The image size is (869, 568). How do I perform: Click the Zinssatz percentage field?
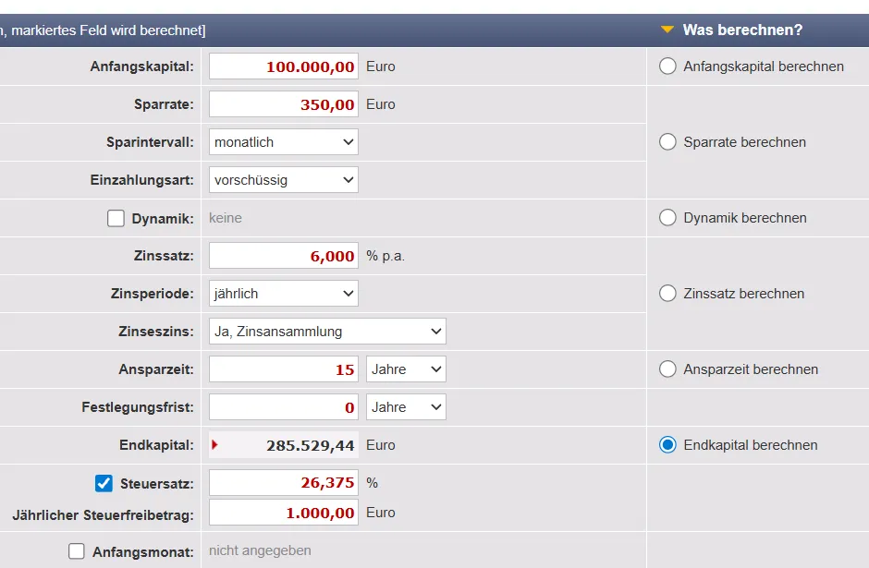(x=283, y=256)
